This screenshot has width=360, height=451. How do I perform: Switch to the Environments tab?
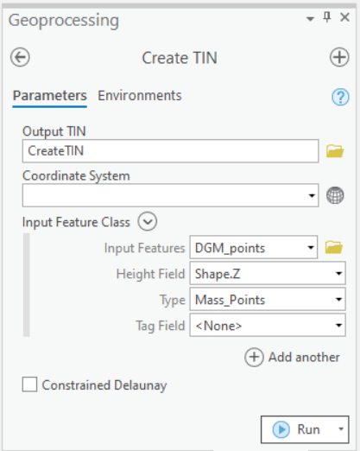point(140,96)
